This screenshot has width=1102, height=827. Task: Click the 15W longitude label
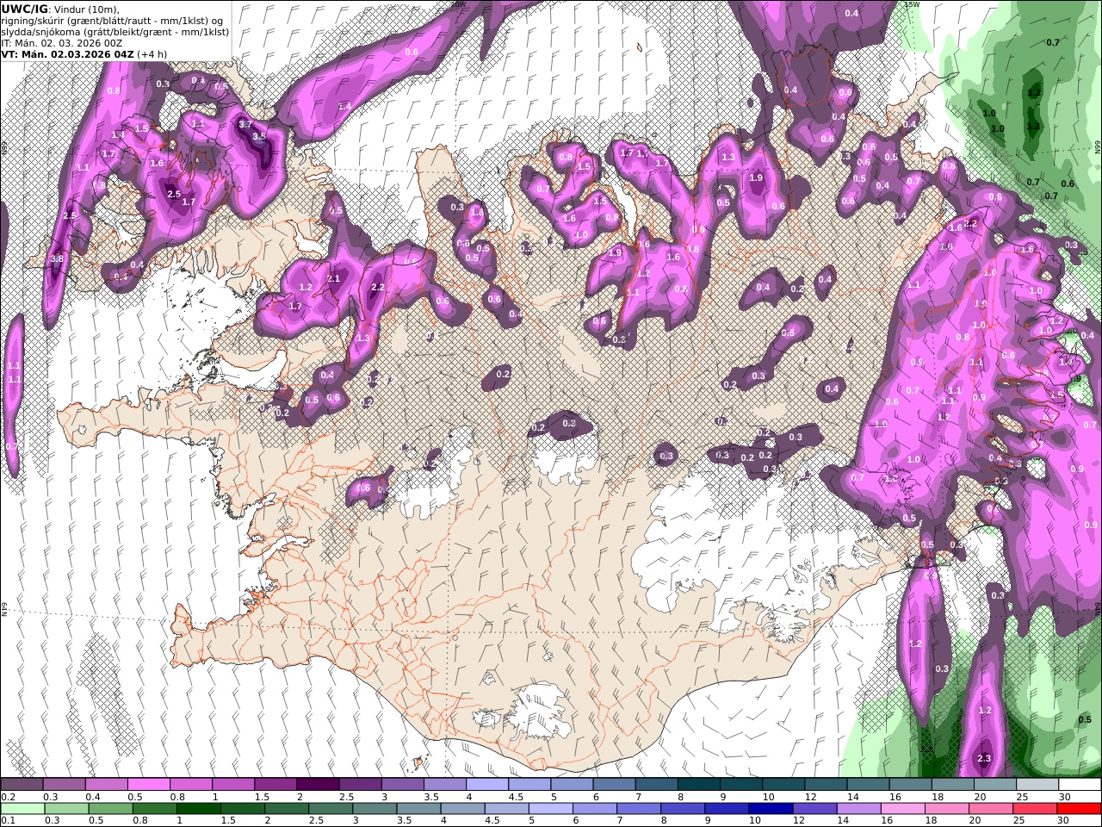[x=912, y=4]
